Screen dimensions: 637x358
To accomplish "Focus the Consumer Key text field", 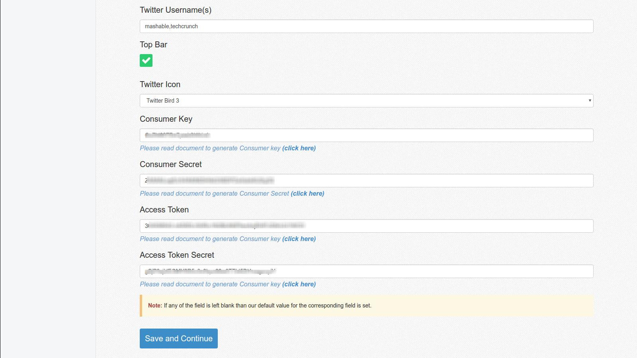I will [x=366, y=135].
